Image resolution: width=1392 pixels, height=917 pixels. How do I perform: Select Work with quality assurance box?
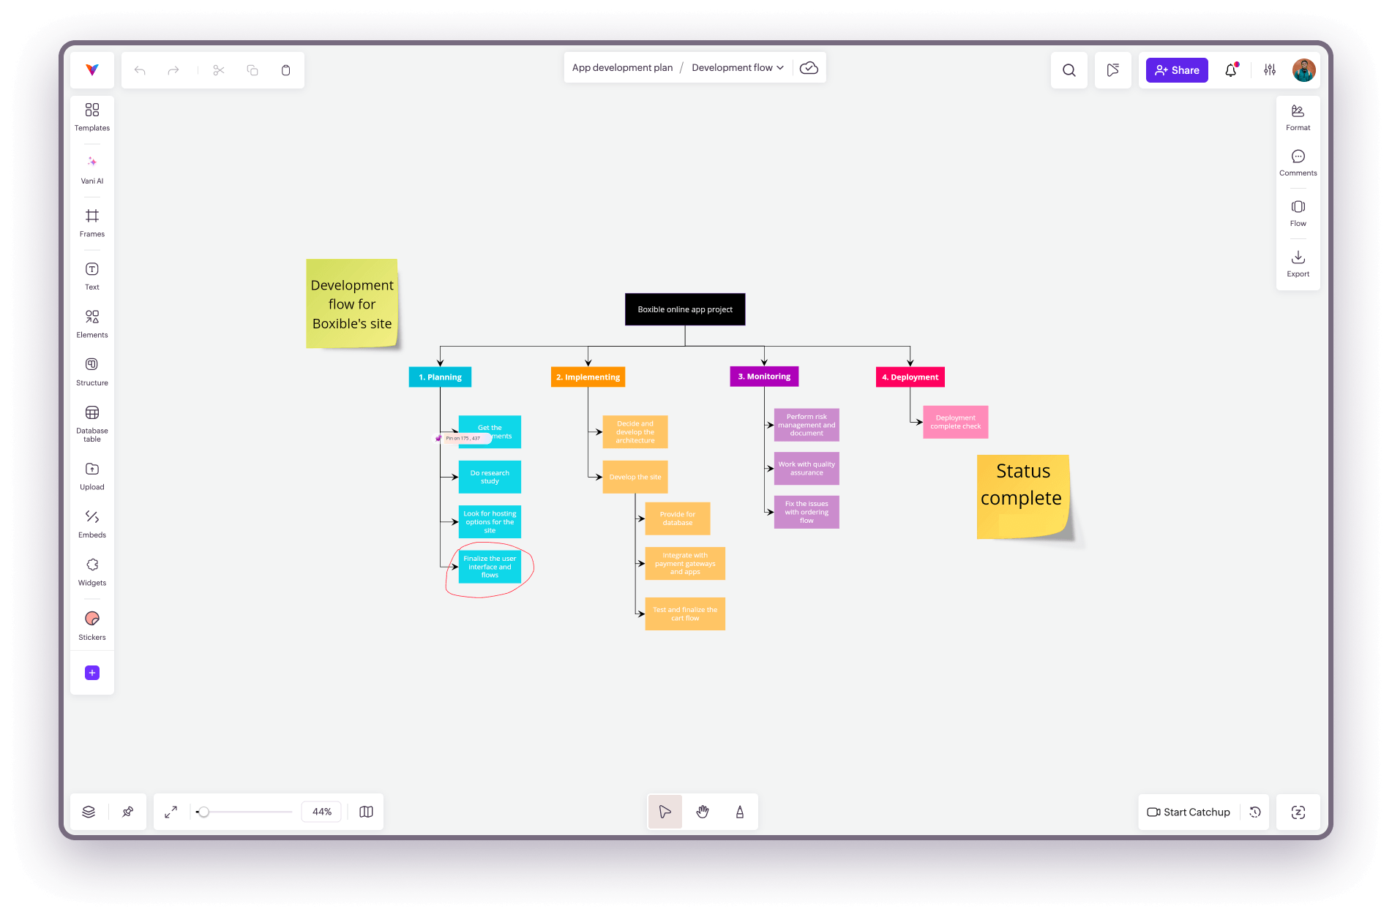[x=807, y=469]
